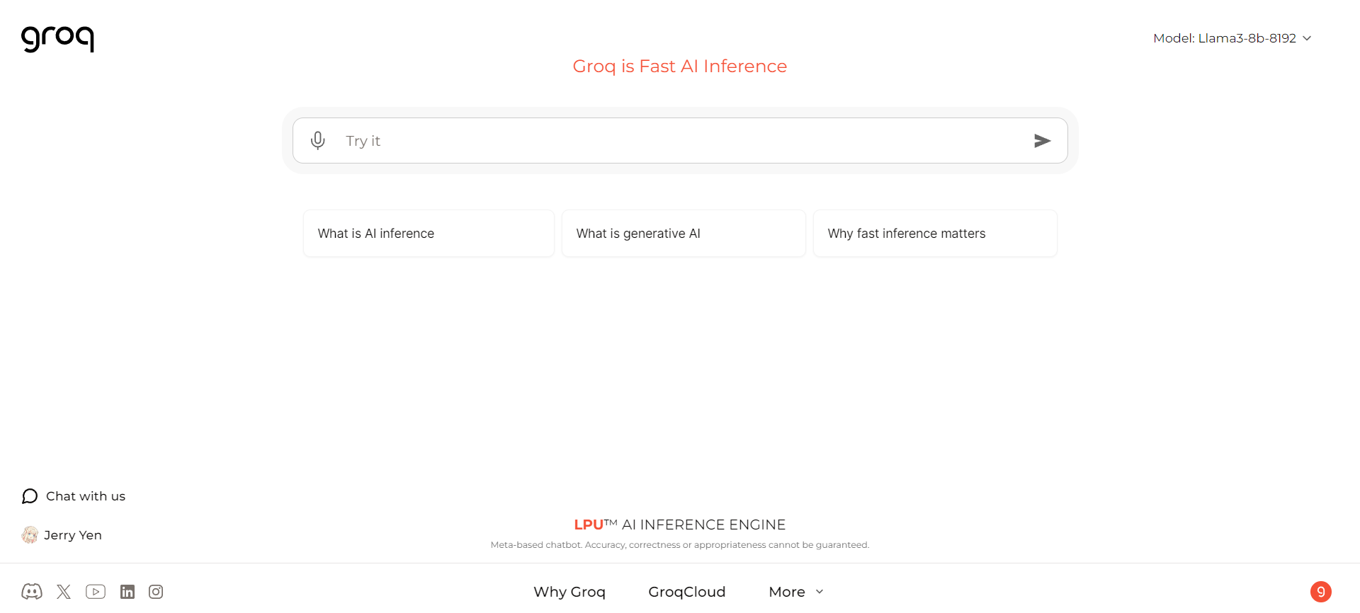Click the Jerry Yen avatar image

coord(30,535)
